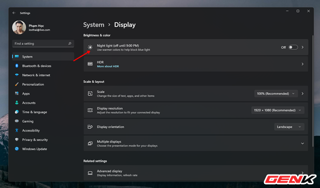Open HDR settings chevron
The image size is (320, 188).
tap(302, 64)
